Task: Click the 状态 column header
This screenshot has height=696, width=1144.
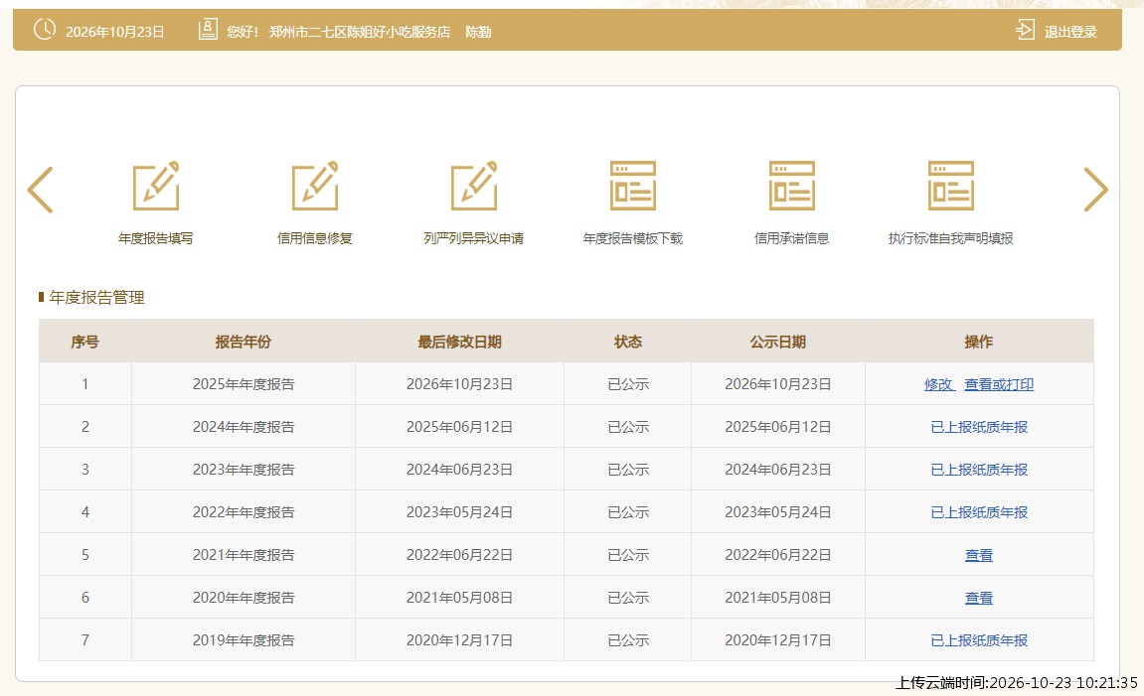Action: [627, 342]
